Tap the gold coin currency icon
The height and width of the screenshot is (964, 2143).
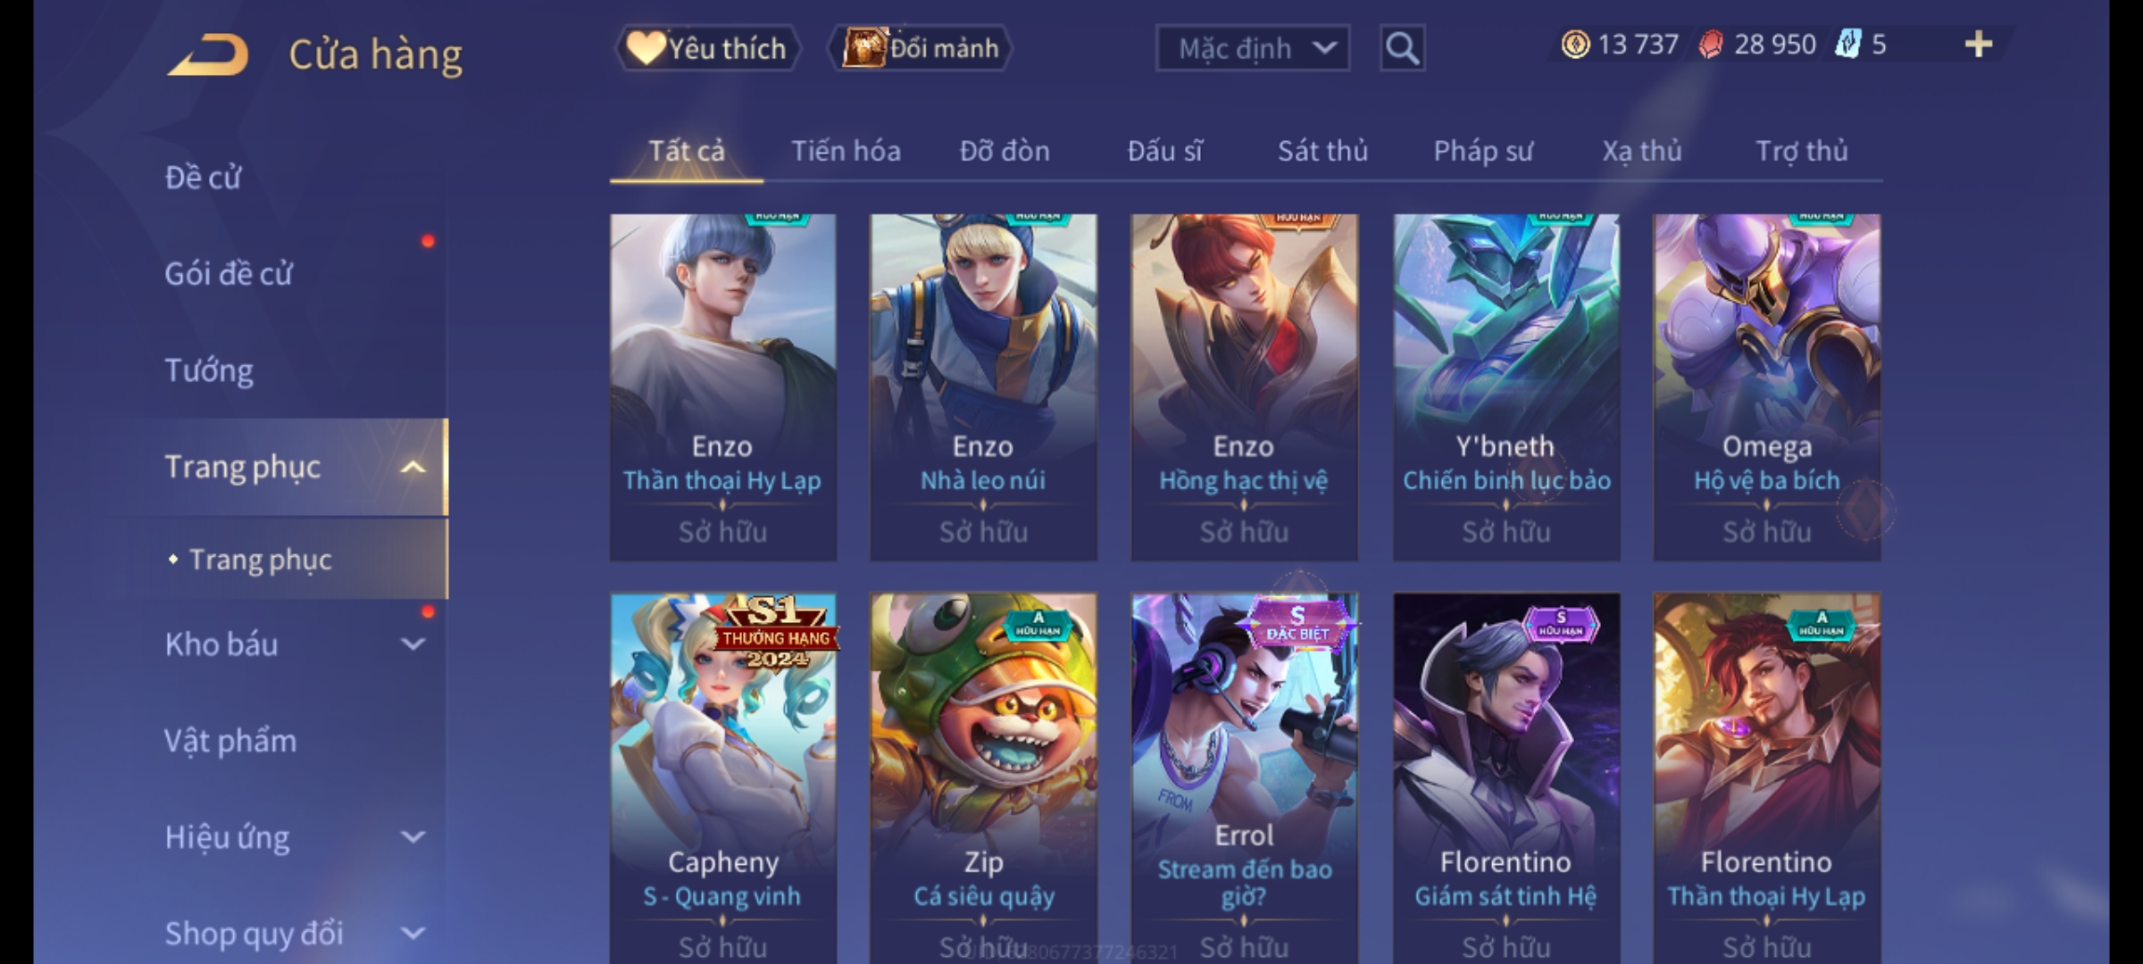tap(1575, 45)
